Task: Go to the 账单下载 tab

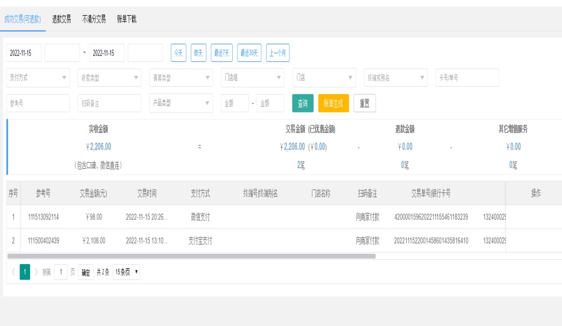Action: [127, 19]
